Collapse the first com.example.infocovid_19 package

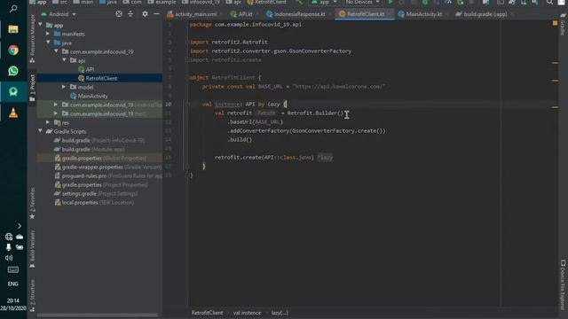[x=56, y=51]
